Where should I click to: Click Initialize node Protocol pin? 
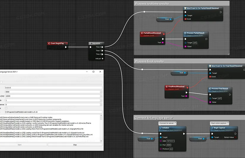click(161, 149)
